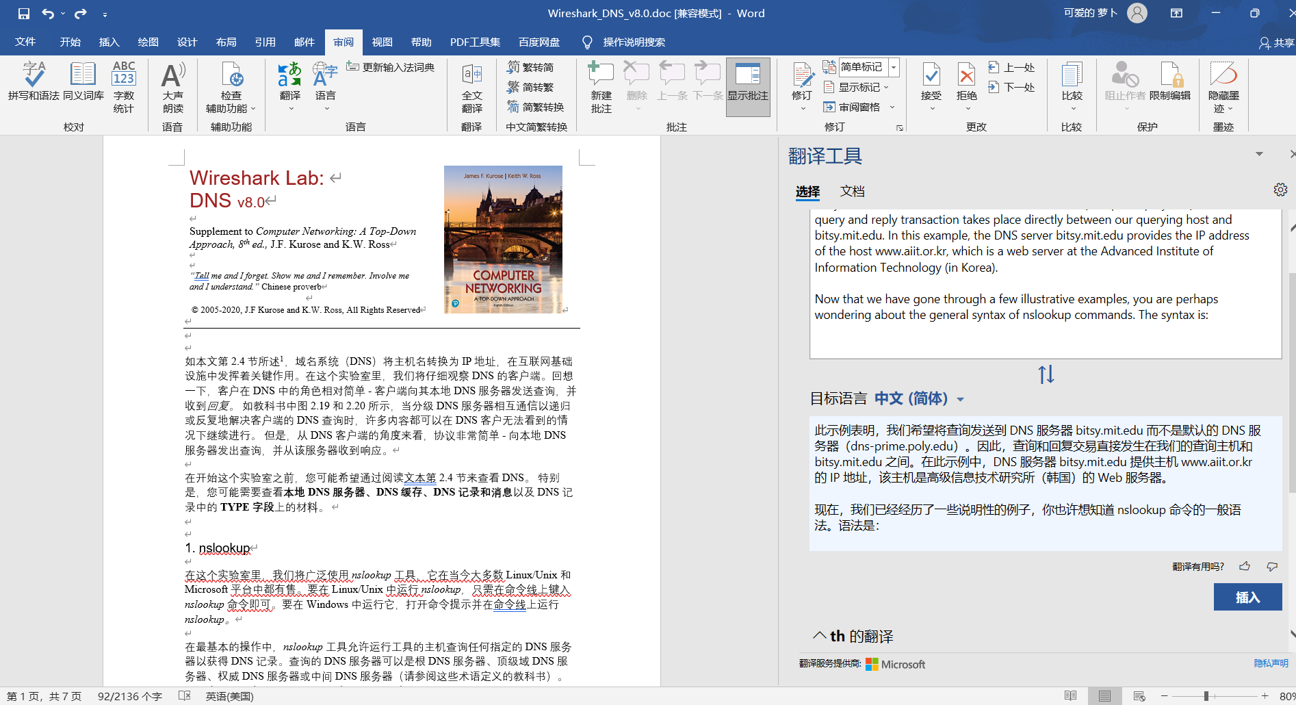Image resolution: width=1296 pixels, height=705 pixels.
Task: Click the zoom slider handle
Action: tap(1206, 696)
